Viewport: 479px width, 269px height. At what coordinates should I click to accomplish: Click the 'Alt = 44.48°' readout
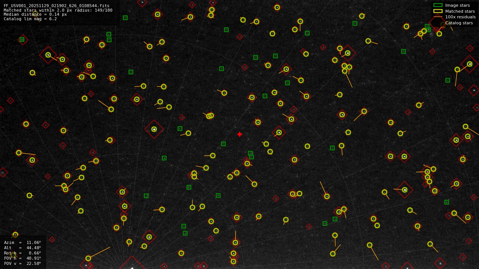(22, 248)
